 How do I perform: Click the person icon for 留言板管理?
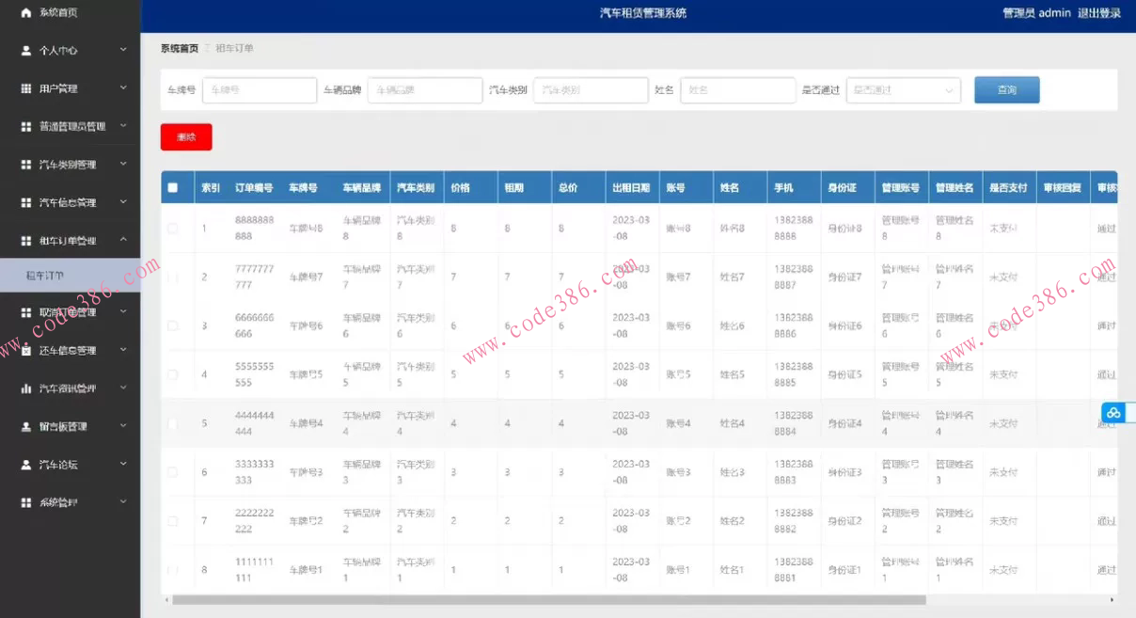click(x=26, y=427)
